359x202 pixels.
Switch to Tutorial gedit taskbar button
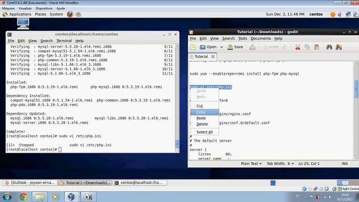(x=85, y=183)
